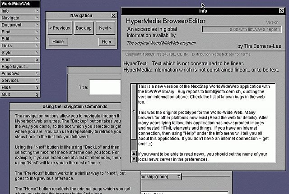Screen dimensions: 289x194
Task: Click the '< Previous' navigation button
Action: (60, 28)
